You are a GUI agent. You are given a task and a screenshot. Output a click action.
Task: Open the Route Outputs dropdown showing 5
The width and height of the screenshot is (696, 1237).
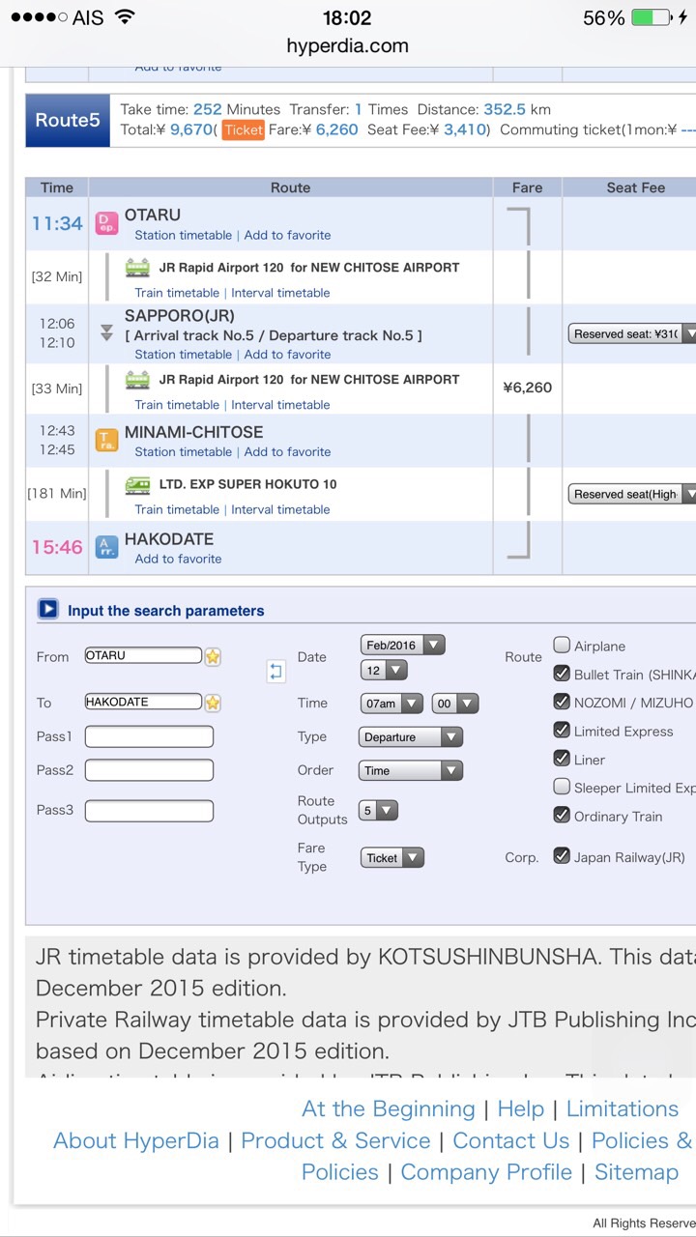point(378,811)
